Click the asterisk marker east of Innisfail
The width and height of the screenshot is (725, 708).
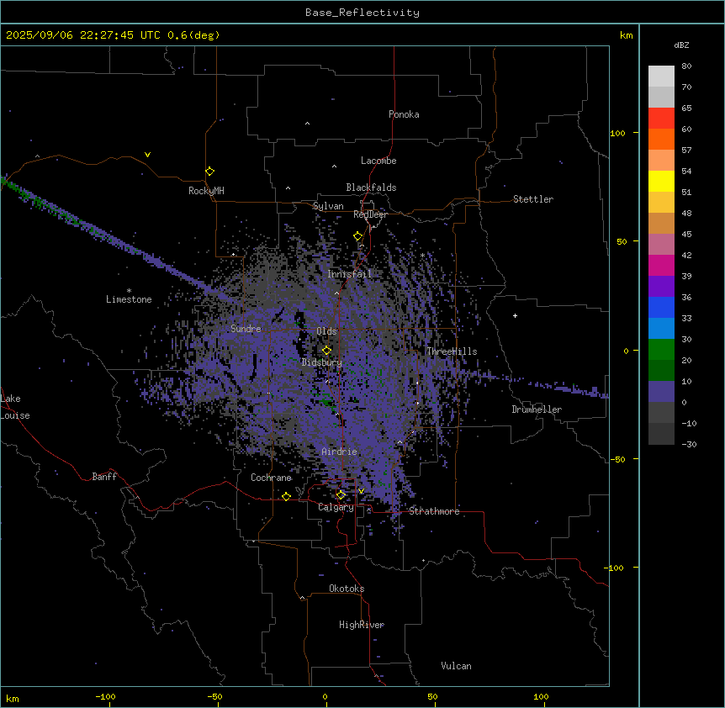point(422,256)
